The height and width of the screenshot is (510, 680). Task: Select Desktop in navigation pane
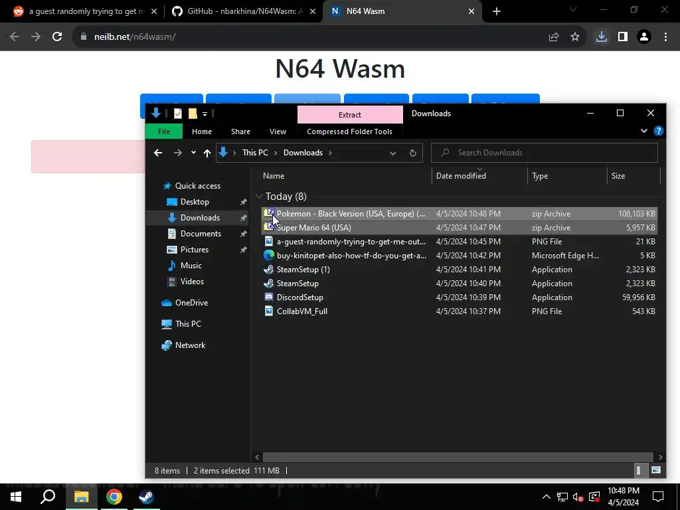pyautogui.click(x=195, y=202)
